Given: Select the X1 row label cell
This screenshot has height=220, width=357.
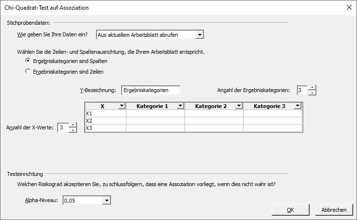Looking at the screenshot, I should [106, 113].
